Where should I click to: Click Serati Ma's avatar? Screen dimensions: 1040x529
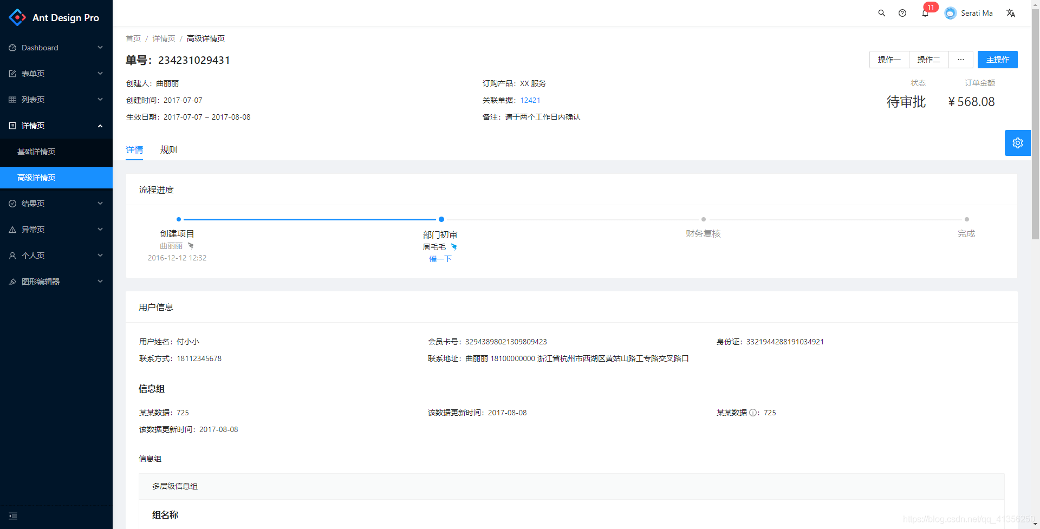950,12
